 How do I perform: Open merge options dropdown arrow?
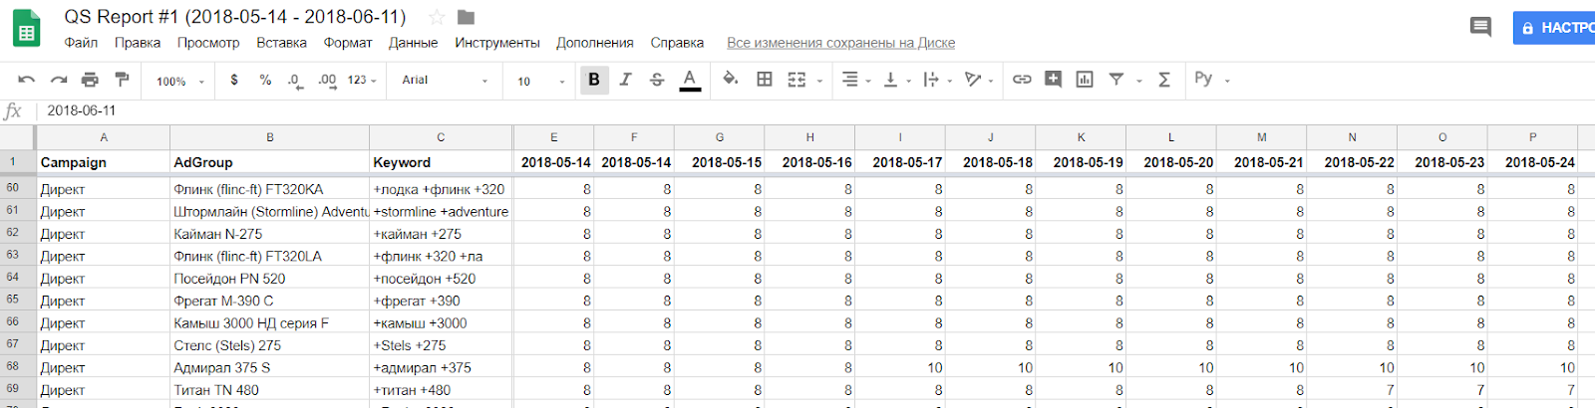click(x=819, y=81)
